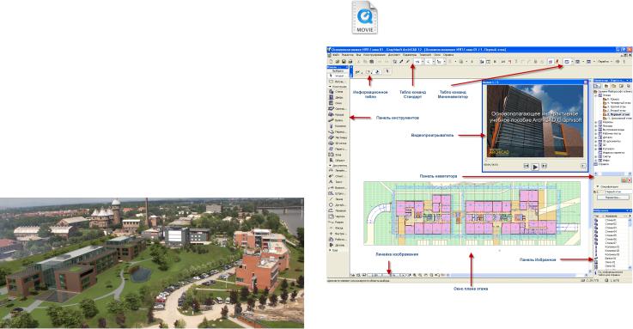Click the New document toolbar icon

click(x=331, y=61)
